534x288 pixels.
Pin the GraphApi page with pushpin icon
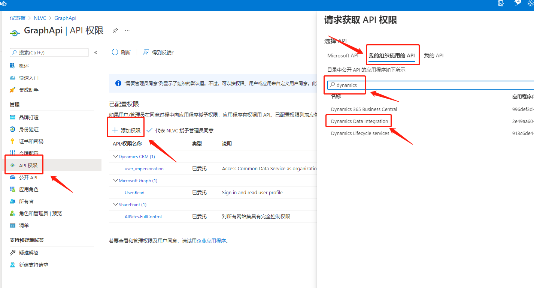click(x=115, y=30)
